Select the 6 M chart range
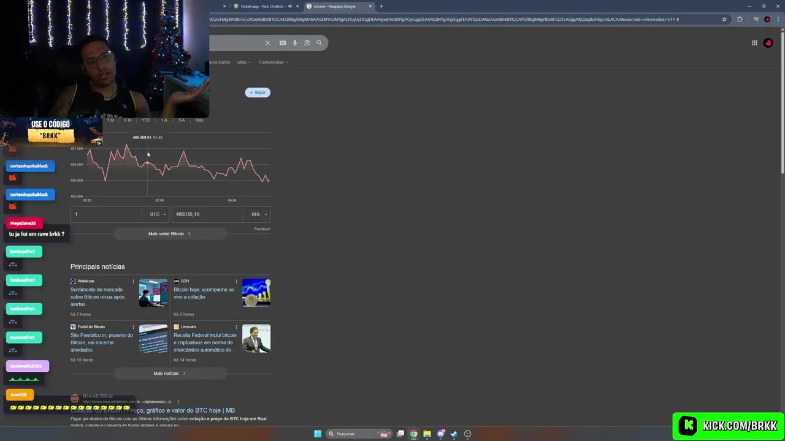Viewport: 785px width, 441px height. 128,120
